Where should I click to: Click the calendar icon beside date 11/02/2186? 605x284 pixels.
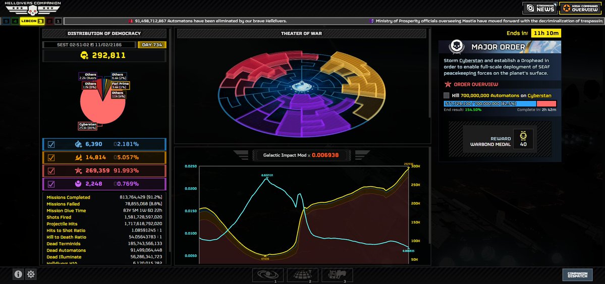(92, 45)
